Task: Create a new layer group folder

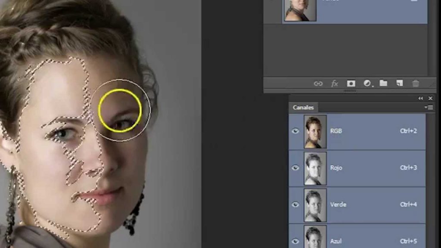Action: 383,84
